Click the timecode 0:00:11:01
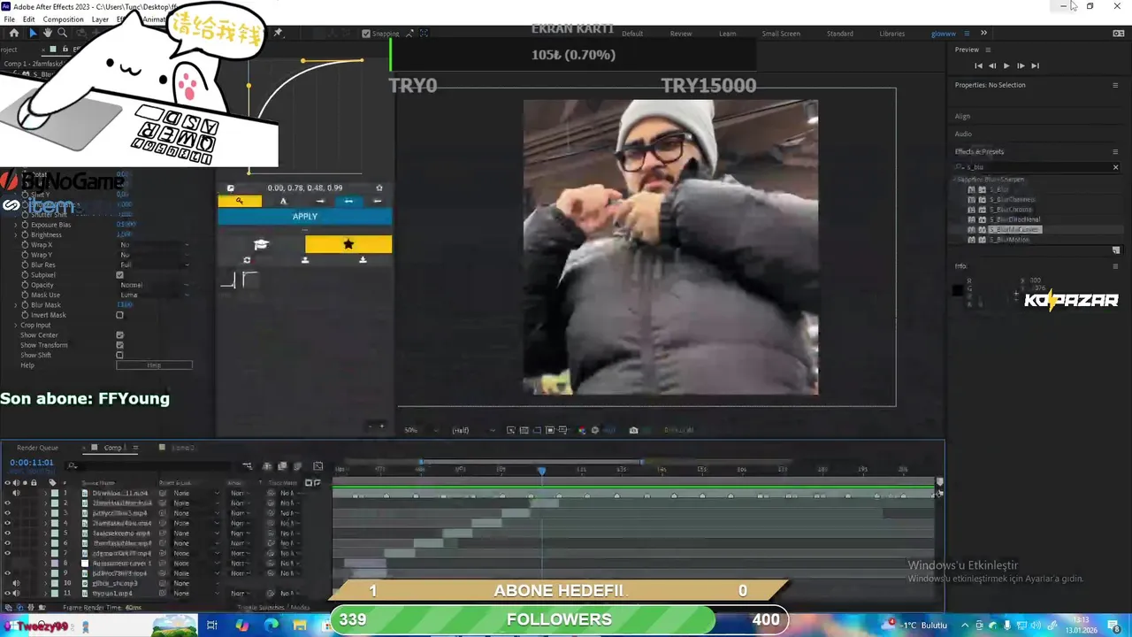The height and width of the screenshot is (637, 1132). pyautogui.click(x=32, y=463)
